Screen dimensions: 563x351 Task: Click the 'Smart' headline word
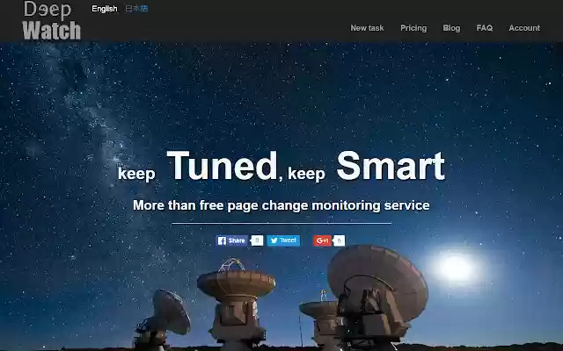click(391, 166)
